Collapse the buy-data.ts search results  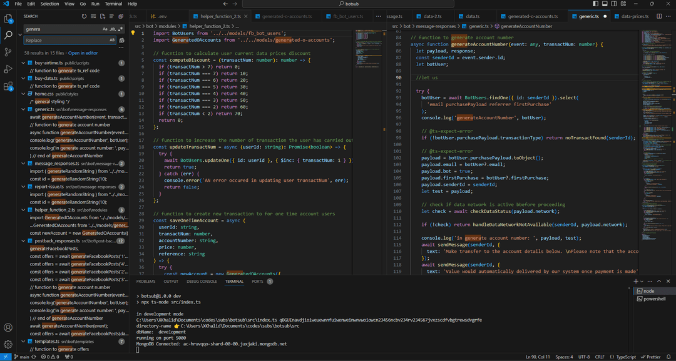(23, 78)
